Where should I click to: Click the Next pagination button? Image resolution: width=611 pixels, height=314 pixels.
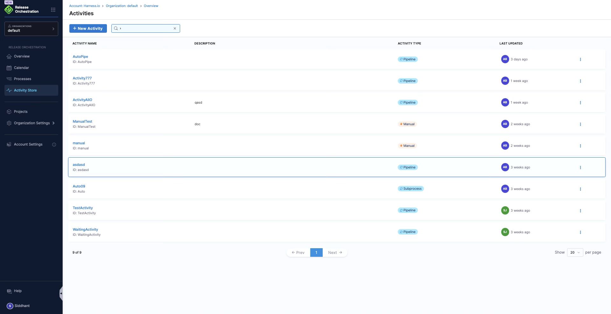[x=335, y=252]
